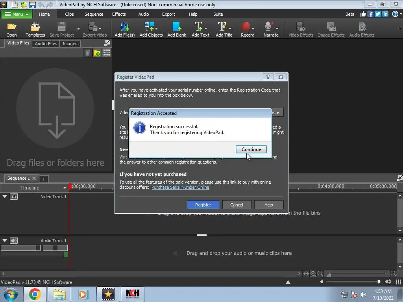Click the Register button
403x302 pixels.
coord(203,204)
